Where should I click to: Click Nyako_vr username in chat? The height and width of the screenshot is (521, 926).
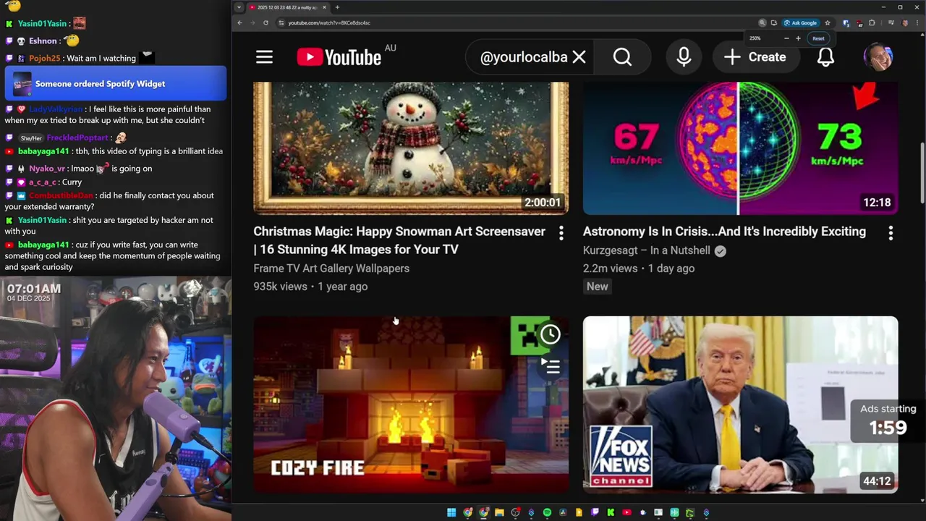pyautogui.click(x=48, y=169)
